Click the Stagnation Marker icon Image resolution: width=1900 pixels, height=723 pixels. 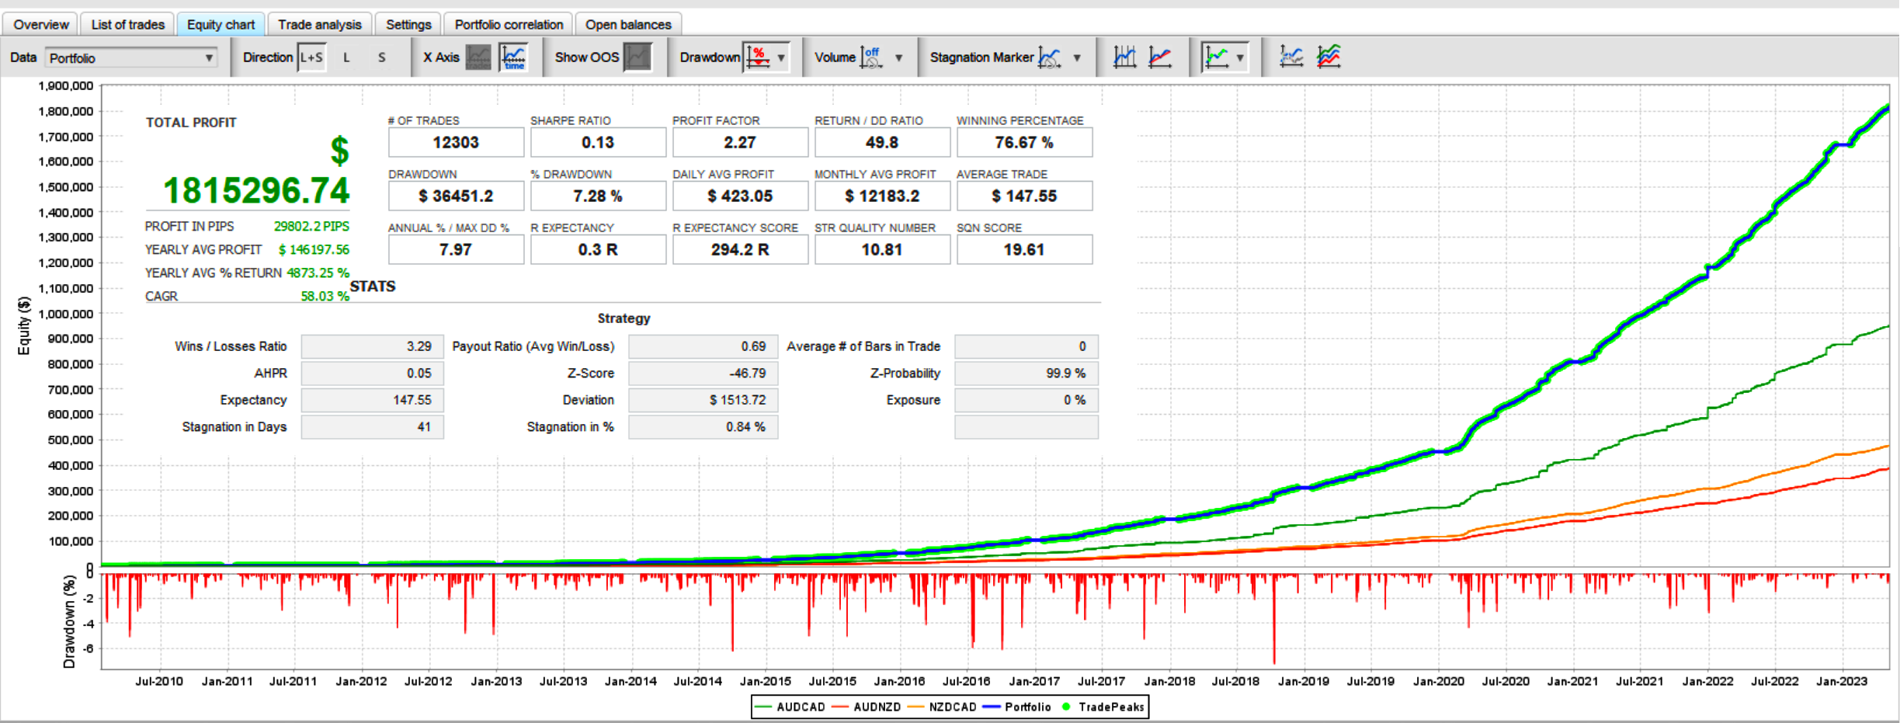tap(1050, 57)
